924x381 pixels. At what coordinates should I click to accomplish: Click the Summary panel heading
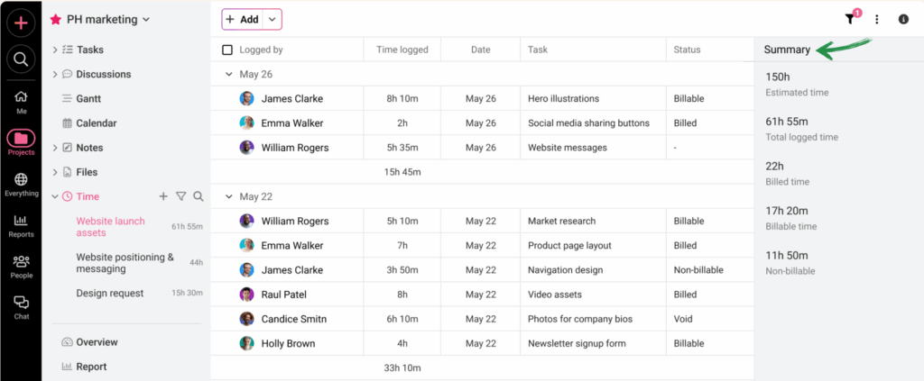tap(787, 50)
